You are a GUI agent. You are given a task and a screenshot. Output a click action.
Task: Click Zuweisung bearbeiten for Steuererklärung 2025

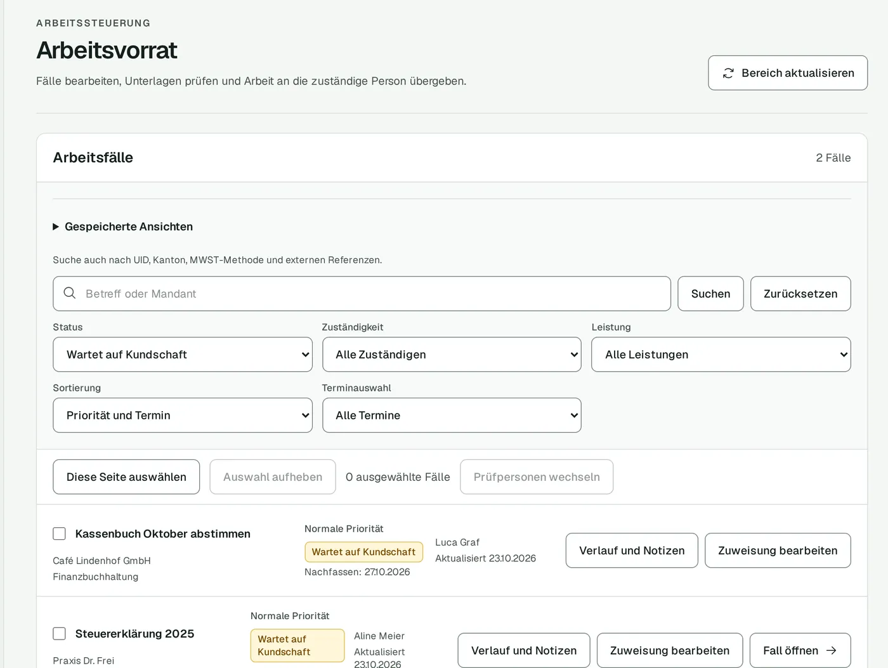[x=670, y=650]
